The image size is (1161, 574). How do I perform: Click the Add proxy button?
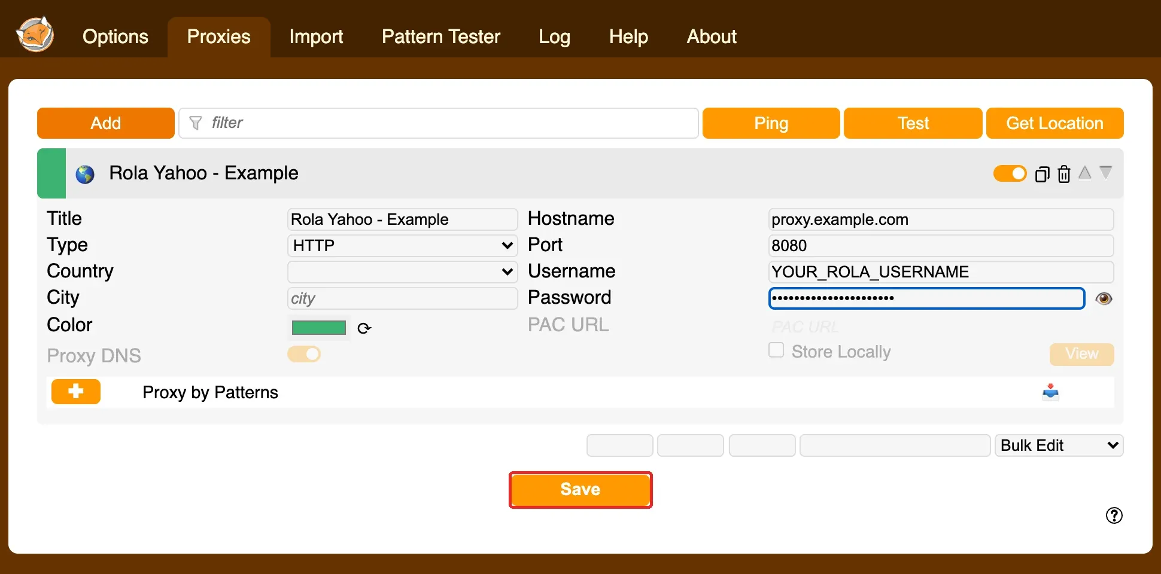pyautogui.click(x=106, y=123)
